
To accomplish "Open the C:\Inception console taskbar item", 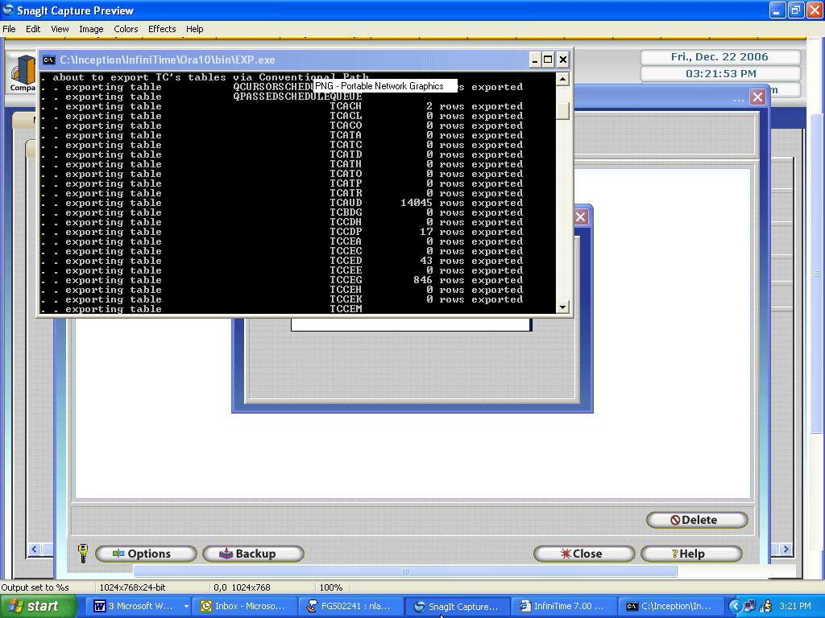I will [x=669, y=606].
